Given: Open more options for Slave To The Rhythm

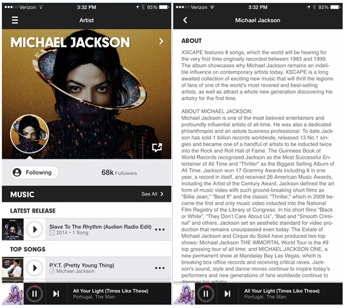Looking at the screenshot, I should (159, 229).
